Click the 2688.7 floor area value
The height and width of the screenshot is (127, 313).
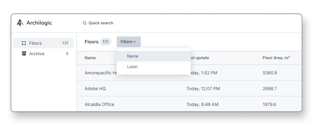[x=270, y=89]
